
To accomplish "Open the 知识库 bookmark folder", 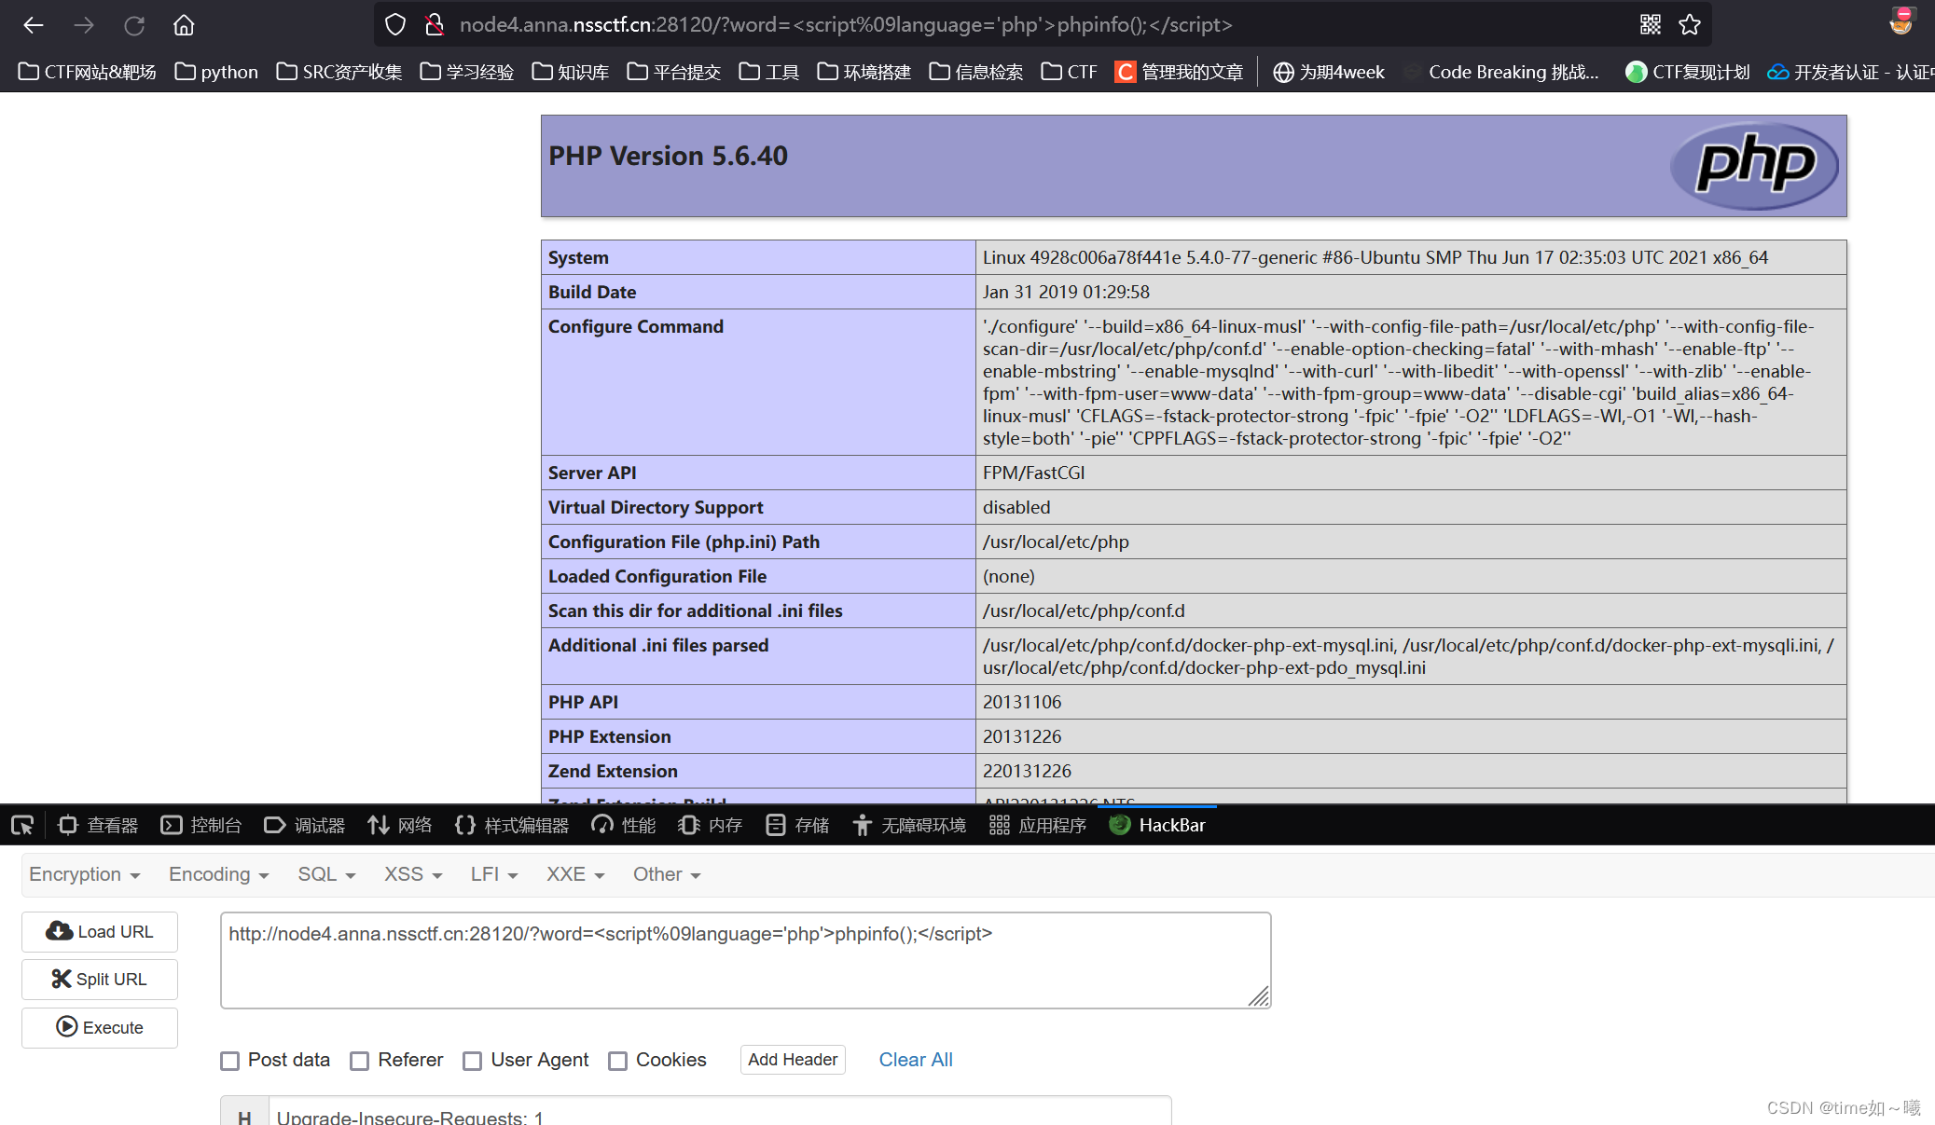I will 571,72.
